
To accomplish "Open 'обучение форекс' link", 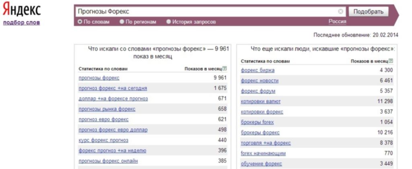I will pos(262,164).
